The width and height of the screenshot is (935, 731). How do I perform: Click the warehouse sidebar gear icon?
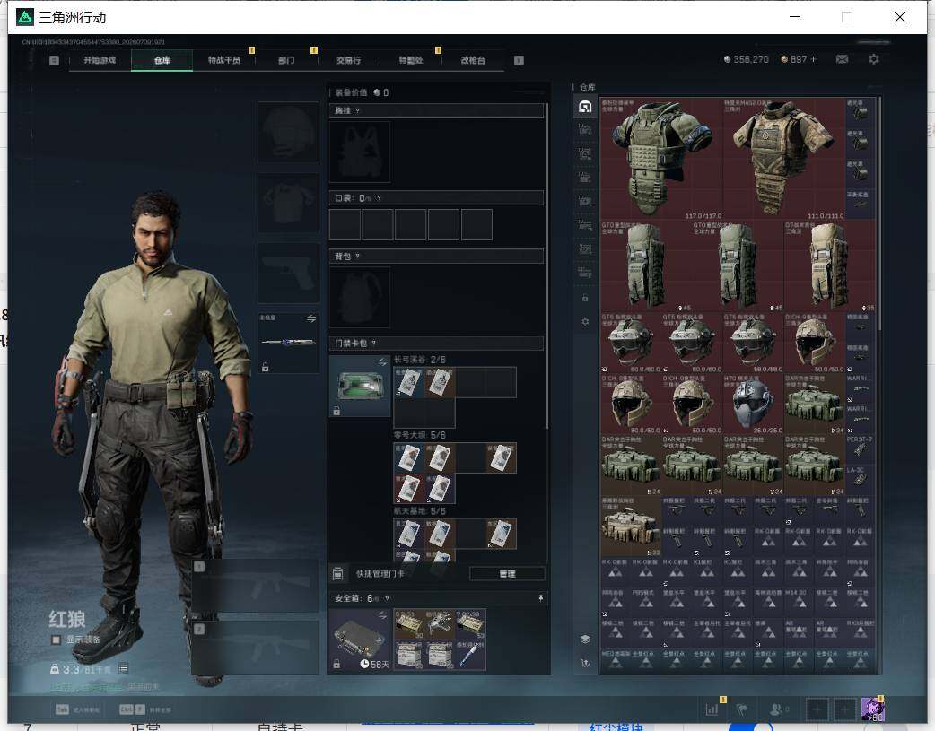pyautogui.click(x=585, y=322)
